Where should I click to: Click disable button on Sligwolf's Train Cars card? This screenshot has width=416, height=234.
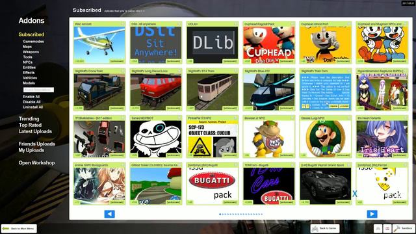333,106
